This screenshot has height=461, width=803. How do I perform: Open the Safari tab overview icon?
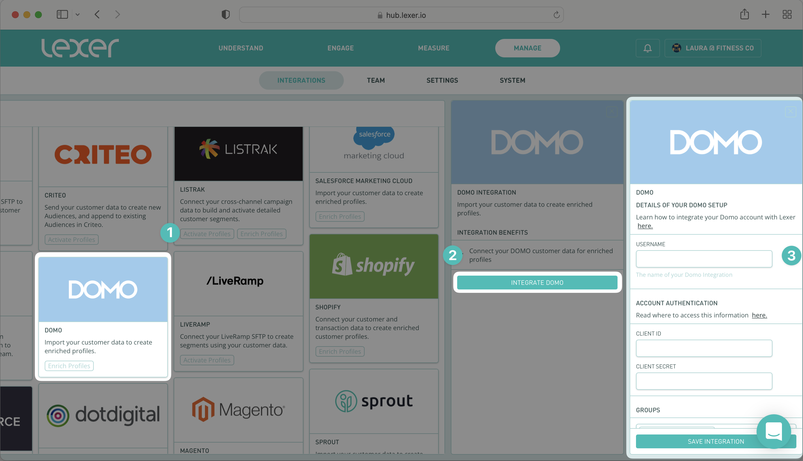pyautogui.click(x=787, y=14)
